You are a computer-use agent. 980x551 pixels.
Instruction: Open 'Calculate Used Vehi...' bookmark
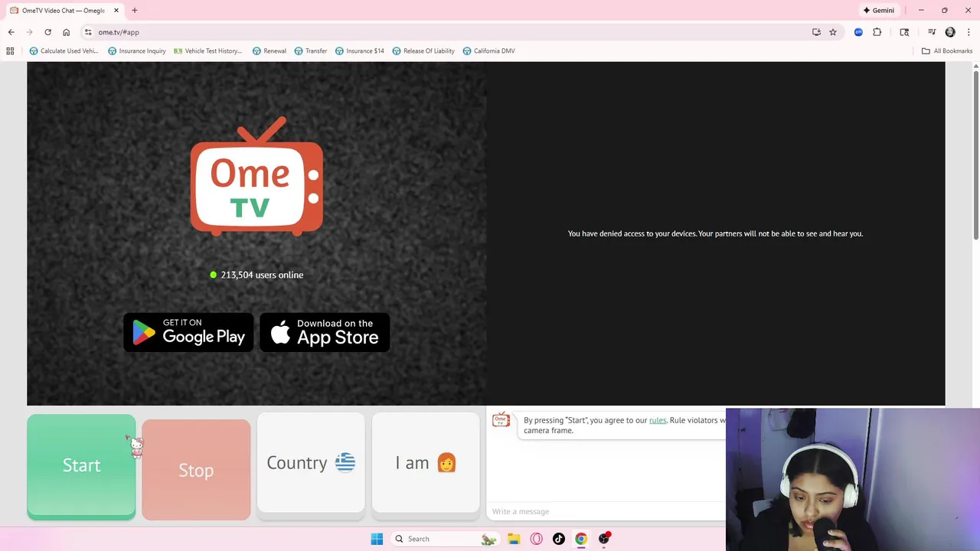click(64, 51)
